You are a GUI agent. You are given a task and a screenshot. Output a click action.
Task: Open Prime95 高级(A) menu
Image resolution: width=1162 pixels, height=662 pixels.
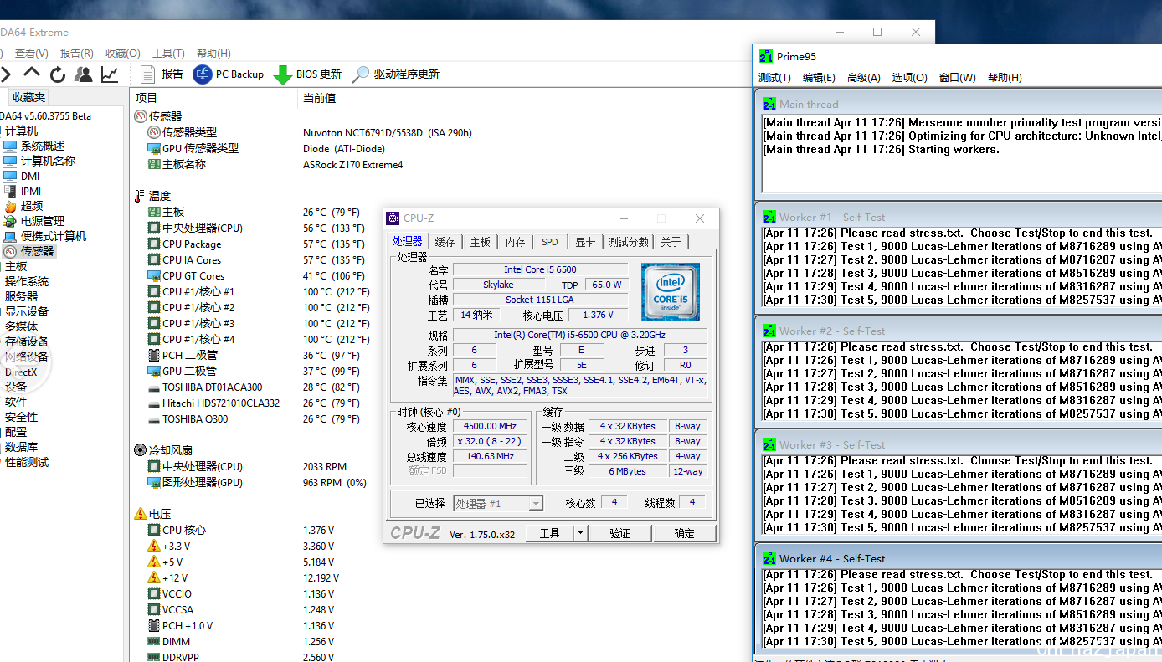864,78
